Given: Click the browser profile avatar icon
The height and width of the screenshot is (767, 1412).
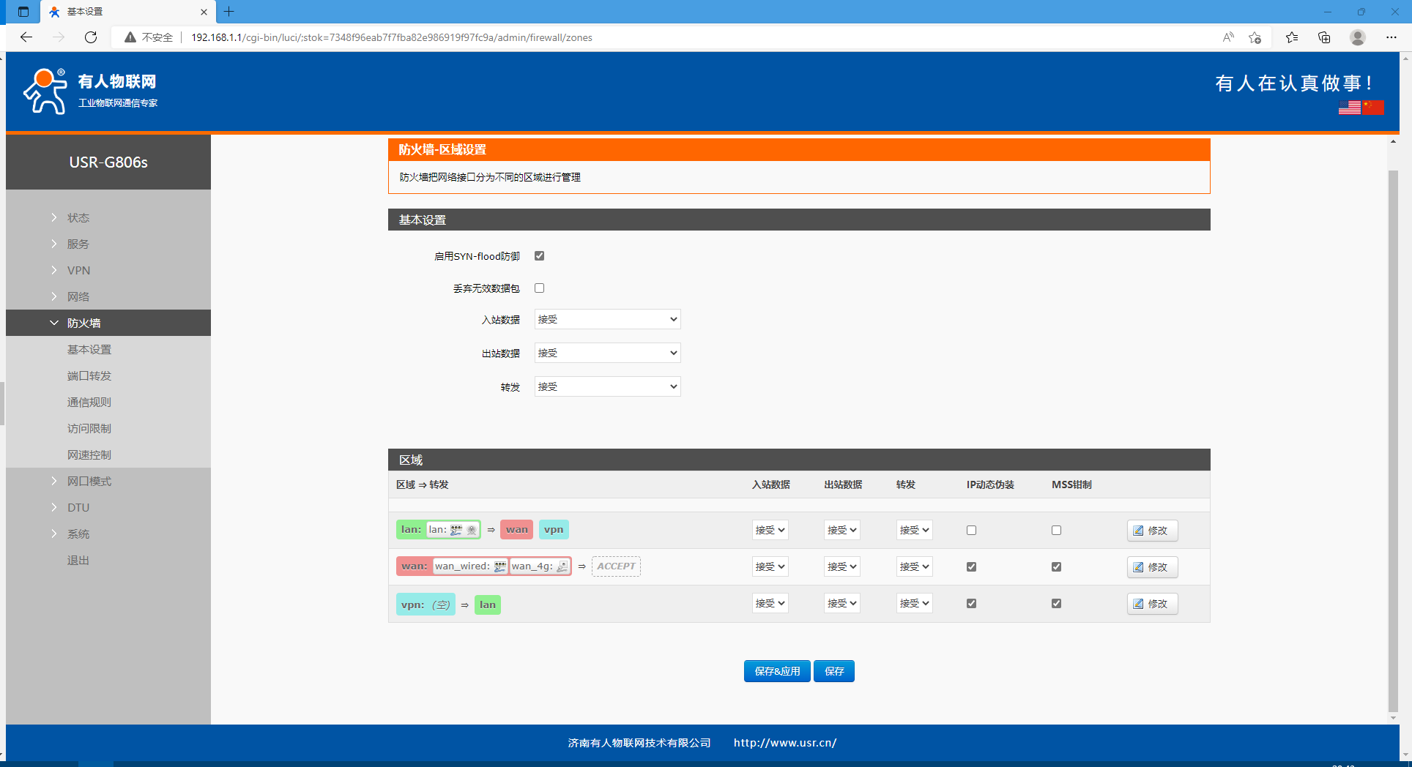Looking at the screenshot, I should point(1357,37).
